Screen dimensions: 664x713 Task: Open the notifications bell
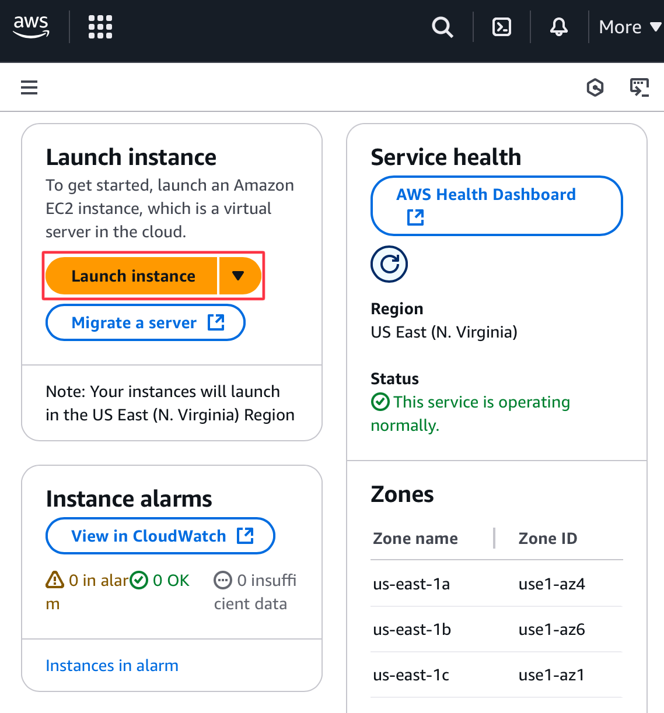(x=559, y=27)
